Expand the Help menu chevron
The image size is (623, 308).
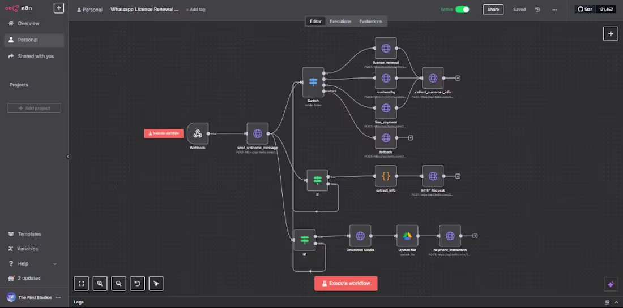click(55, 264)
